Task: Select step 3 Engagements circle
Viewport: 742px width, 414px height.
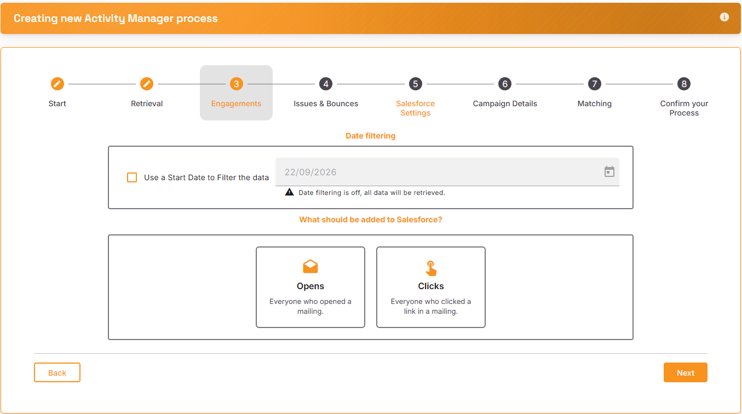Action: [x=236, y=84]
